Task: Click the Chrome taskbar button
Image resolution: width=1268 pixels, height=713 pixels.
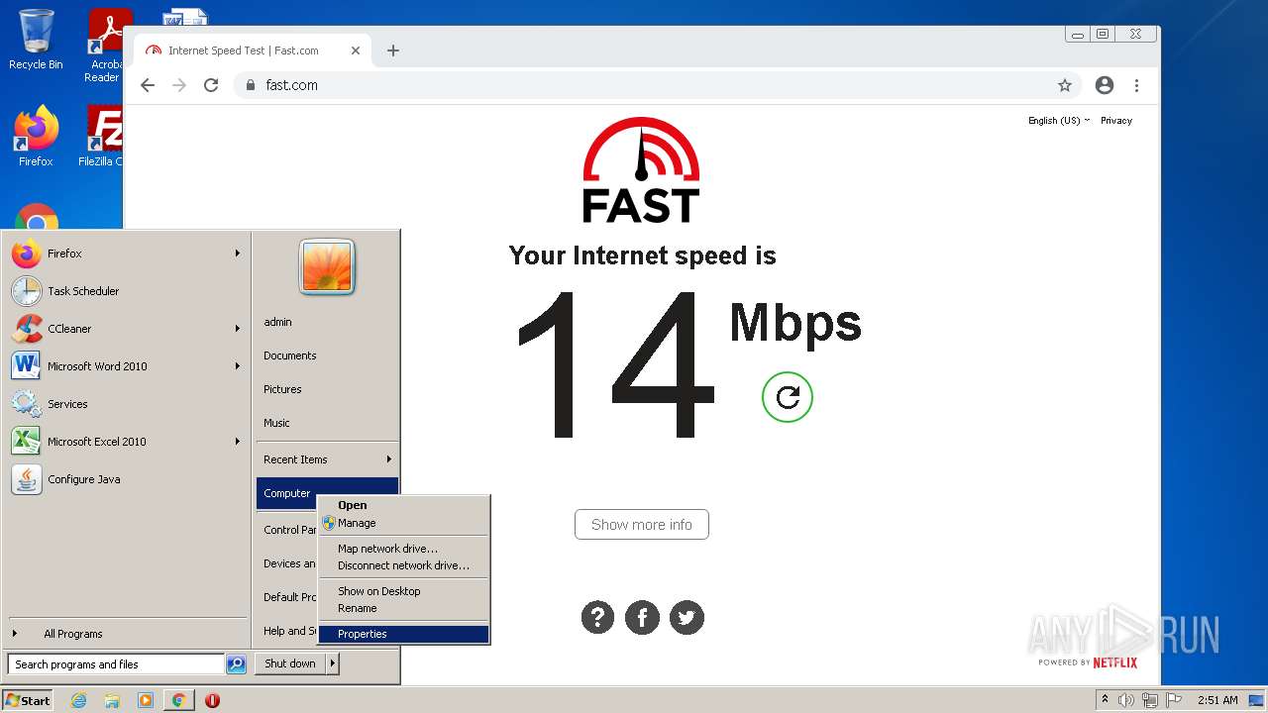Action: (178, 700)
